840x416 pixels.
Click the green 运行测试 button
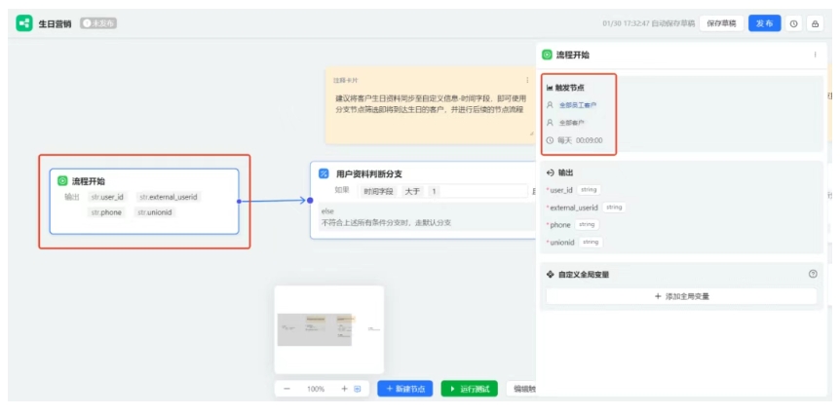coord(469,389)
